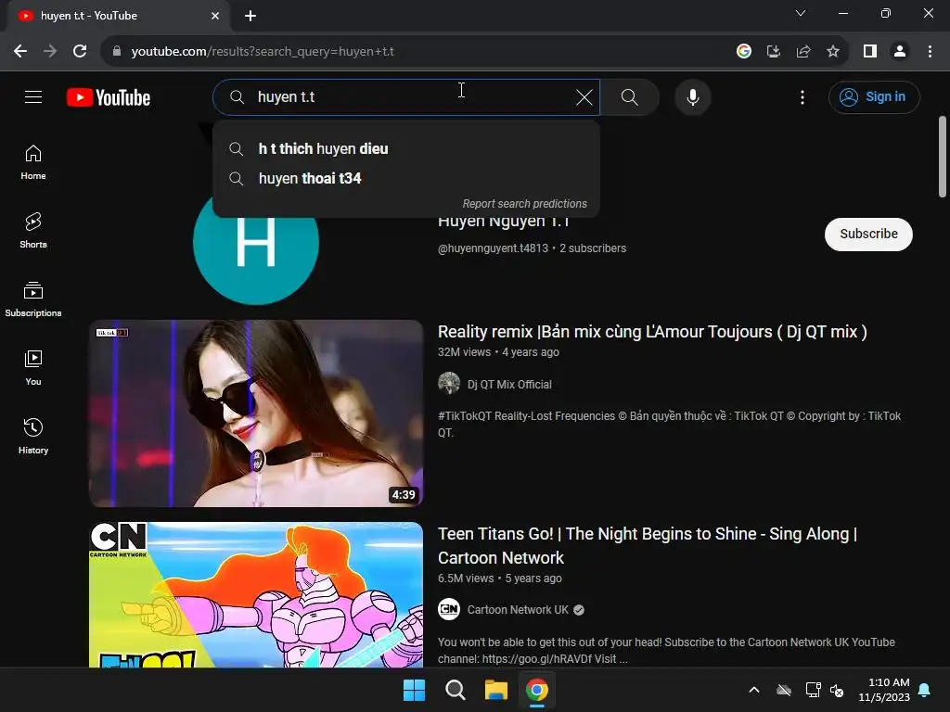Open Cartoon Network UK channel name
Image resolution: width=950 pixels, height=712 pixels.
518,610
